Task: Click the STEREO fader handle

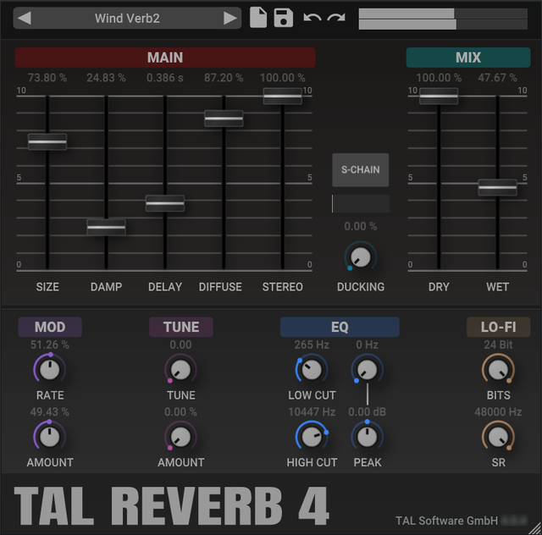Action: [282, 96]
